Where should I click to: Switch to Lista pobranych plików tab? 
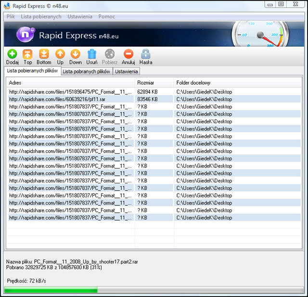pyautogui.click(x=87, y=72)
